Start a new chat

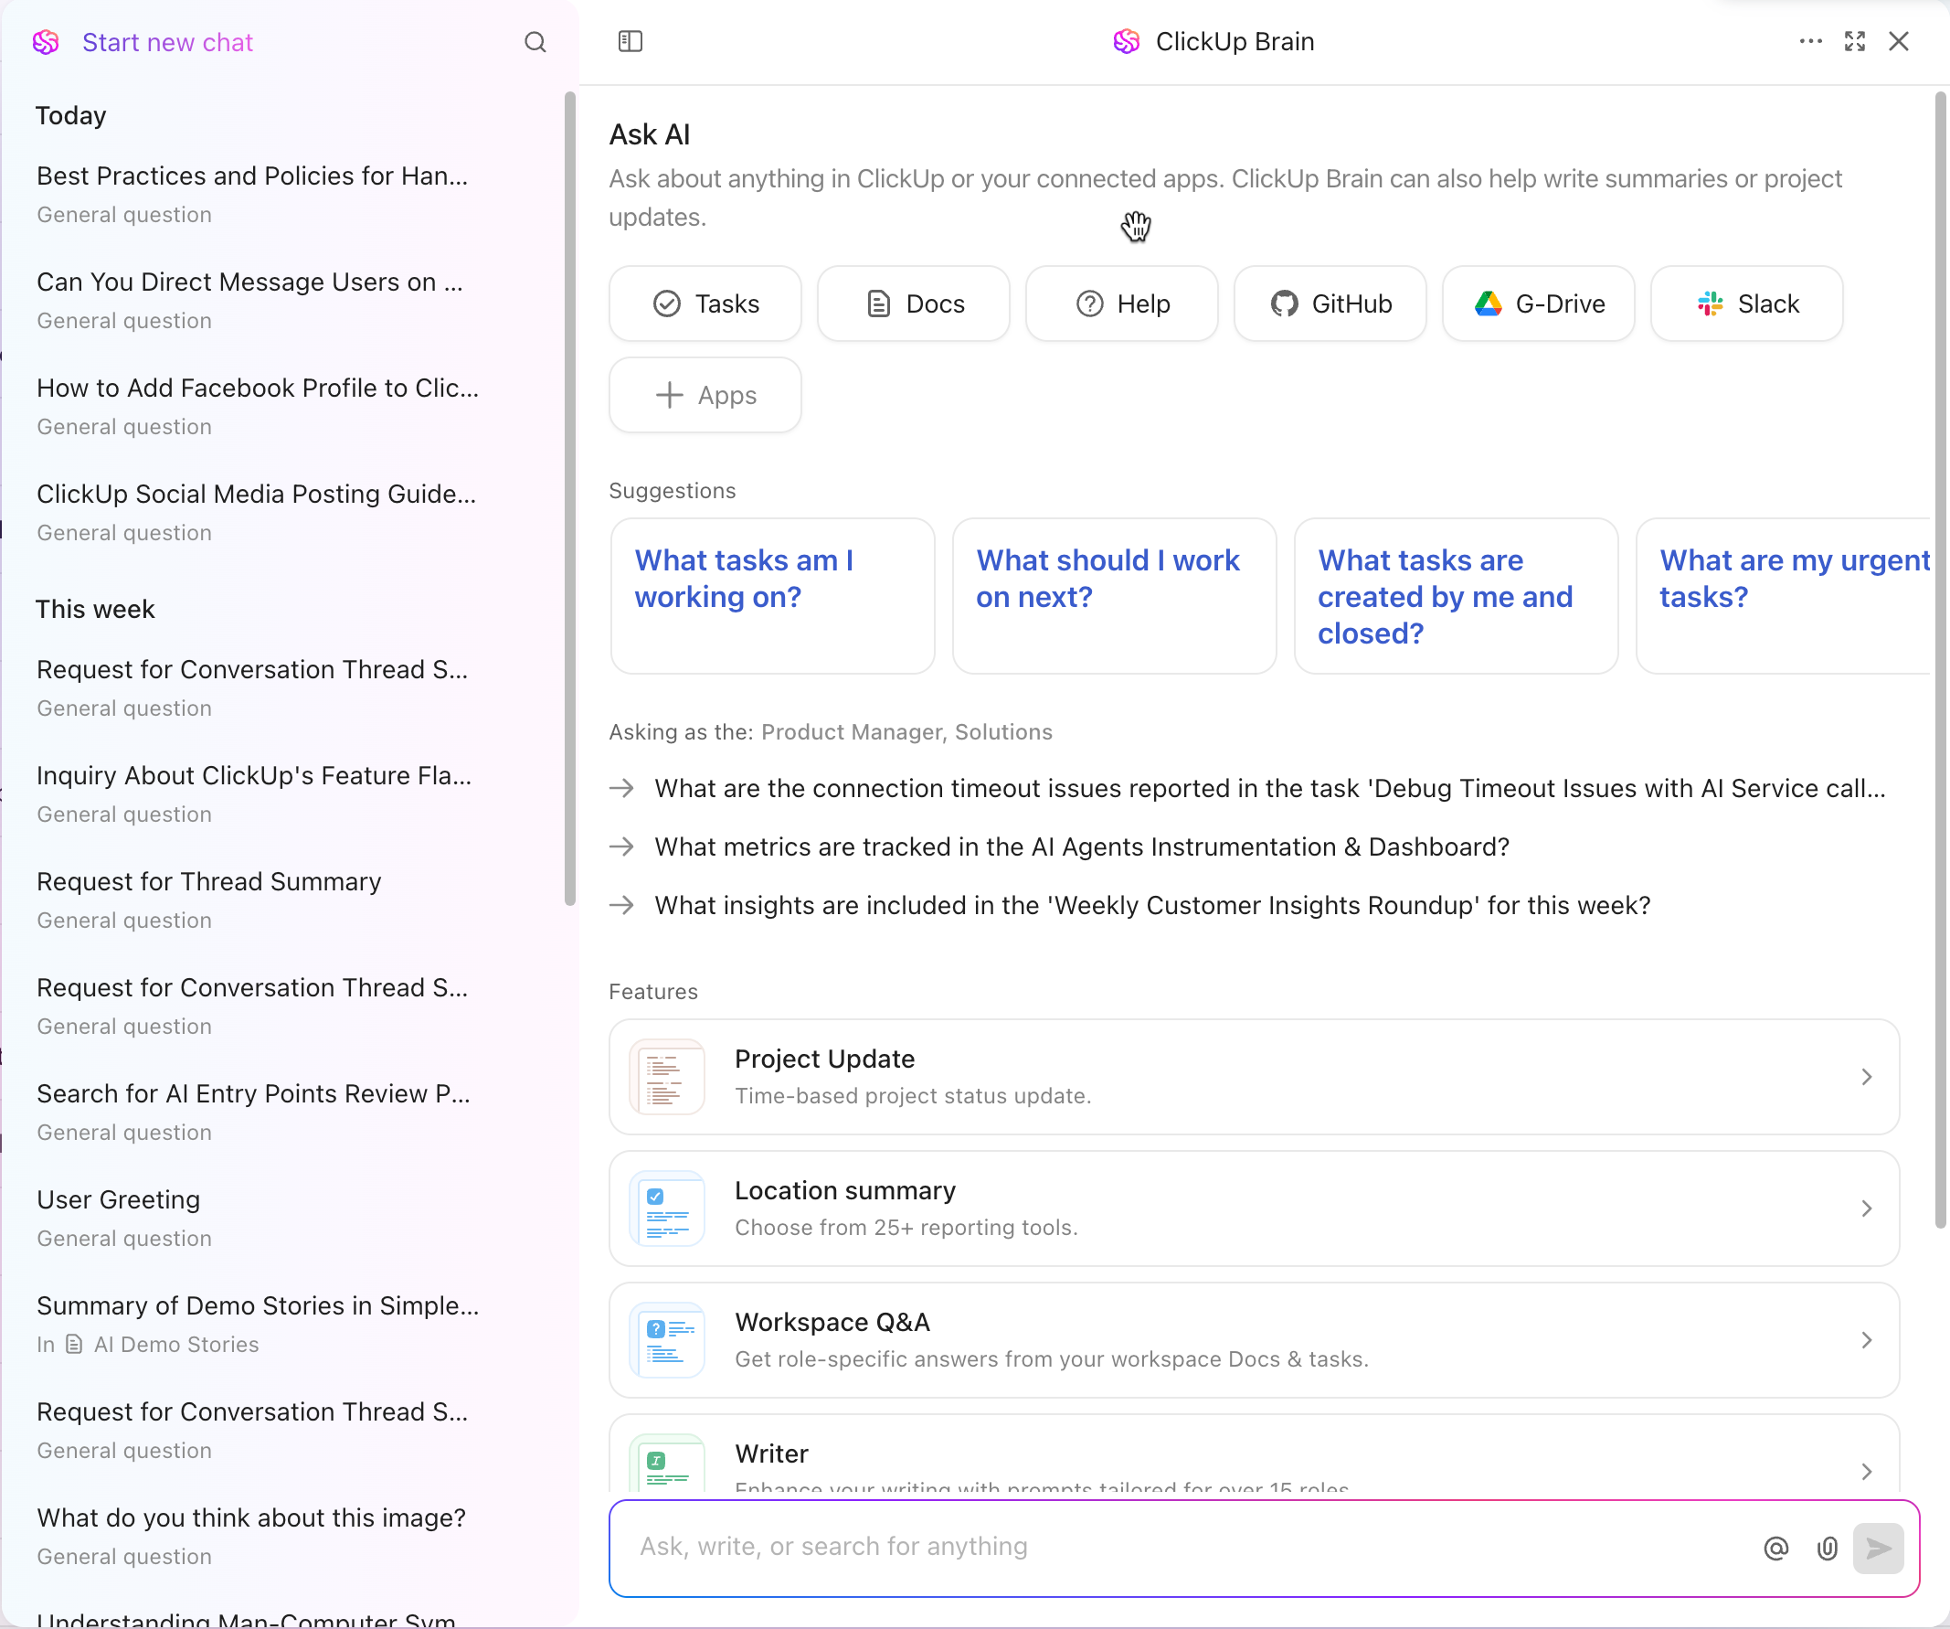(x=167, y=42)
